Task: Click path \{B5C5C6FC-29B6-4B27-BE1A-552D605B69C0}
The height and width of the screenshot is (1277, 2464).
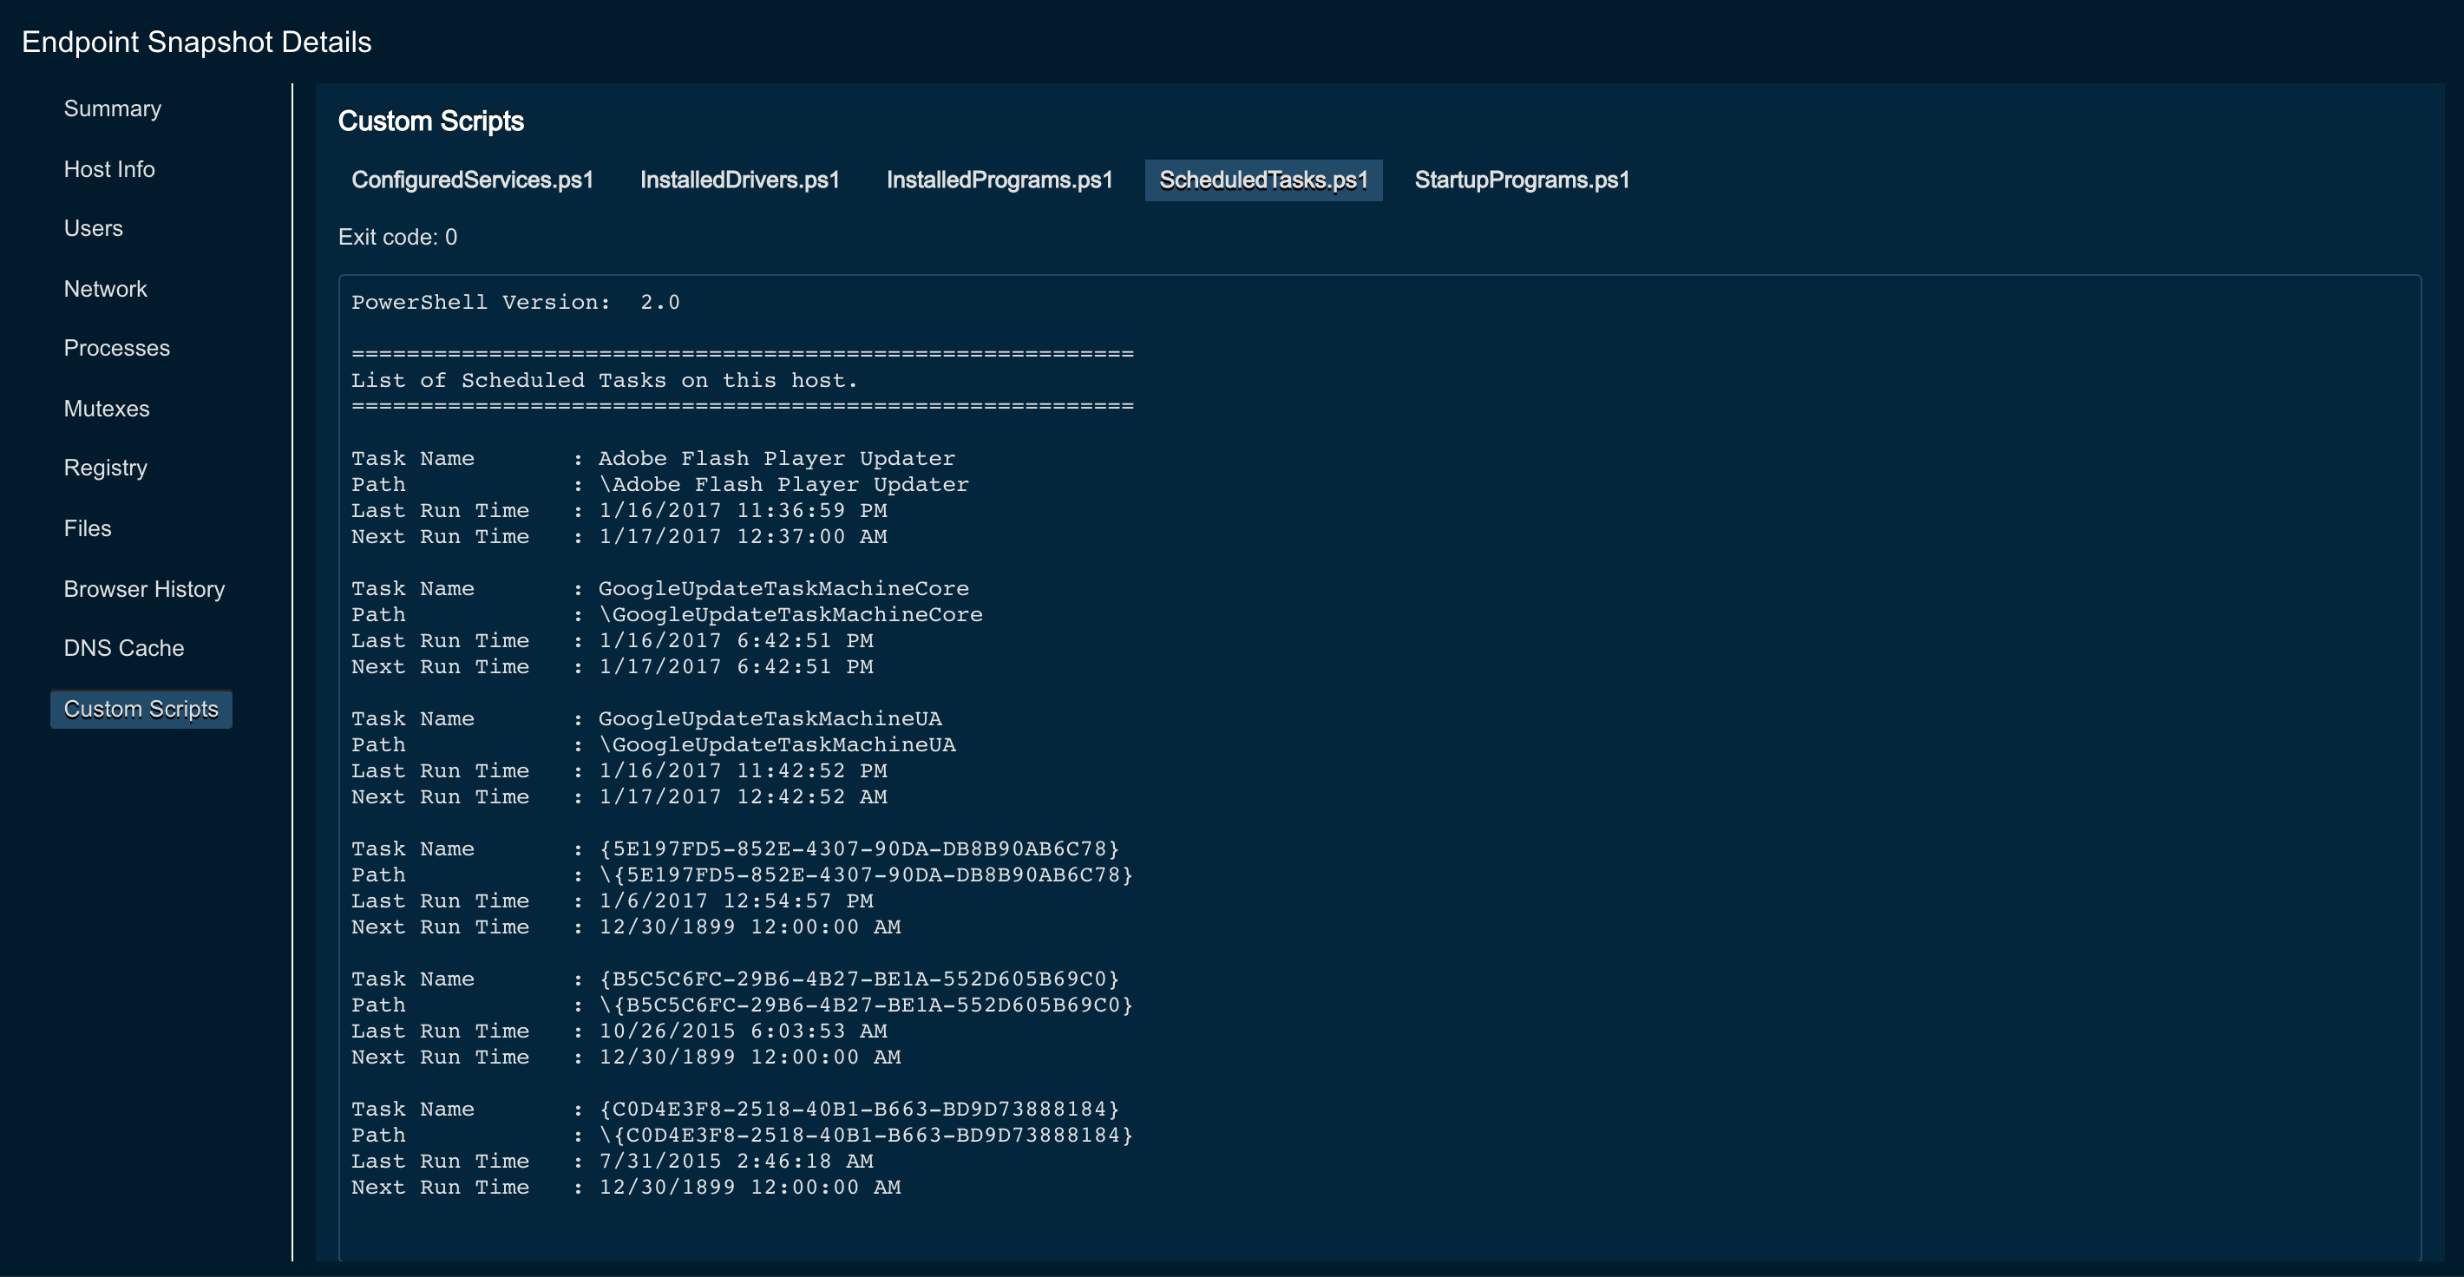Action: click(866, 1005)
